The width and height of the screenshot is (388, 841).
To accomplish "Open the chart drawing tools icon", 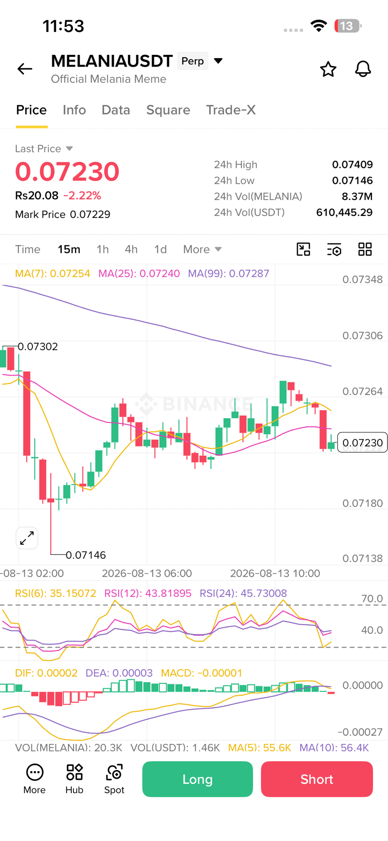I will pyautogui.click(x=304, y=249).
